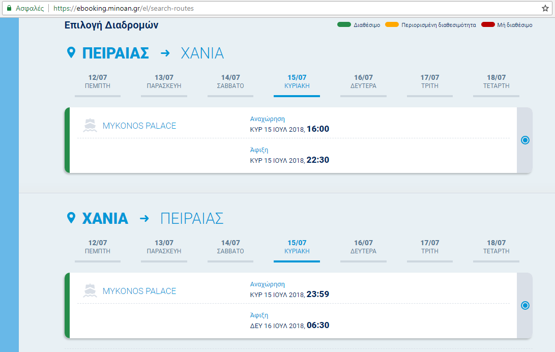Click the orange Περιορισμένη διαθεσιμότητα legend swatch
The image size is (555, 352).
coord(392,24)
